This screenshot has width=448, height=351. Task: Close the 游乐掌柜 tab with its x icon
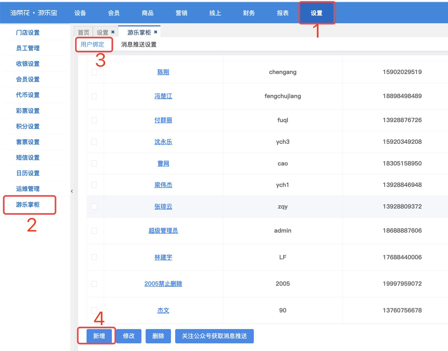tap(156, 32)
